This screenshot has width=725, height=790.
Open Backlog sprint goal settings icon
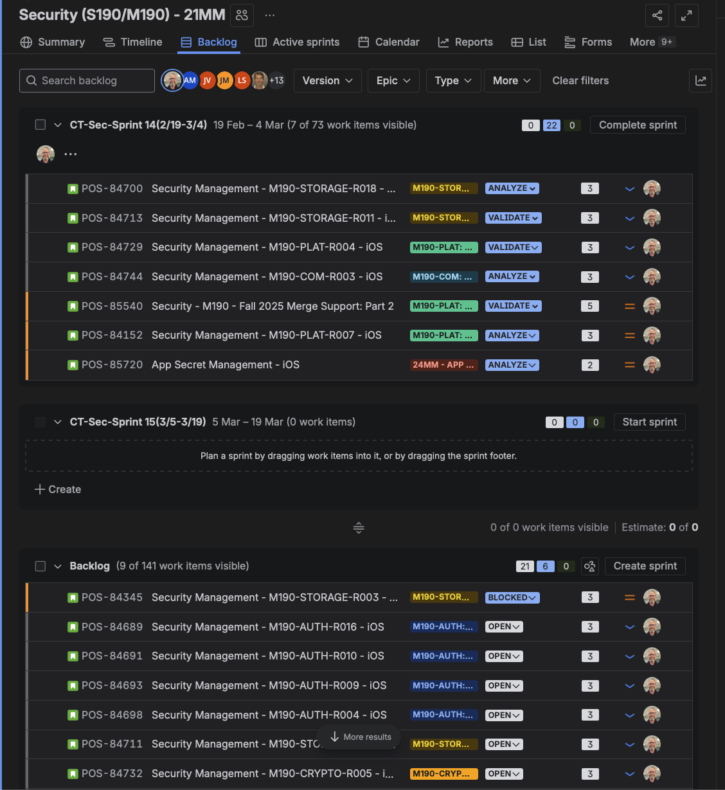589,566
